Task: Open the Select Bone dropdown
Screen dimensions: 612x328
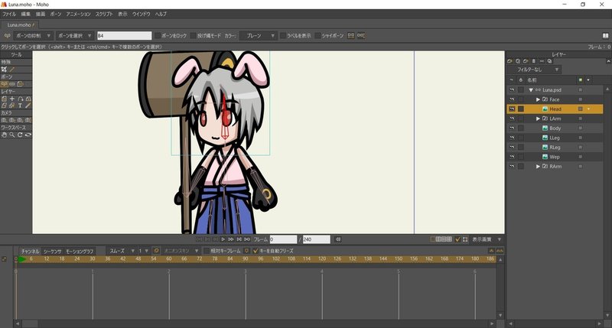Action: click(74, 35)
